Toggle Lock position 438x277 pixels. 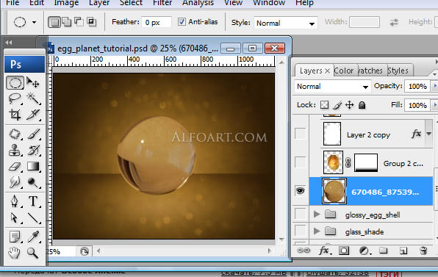click(x=350, y=105)
